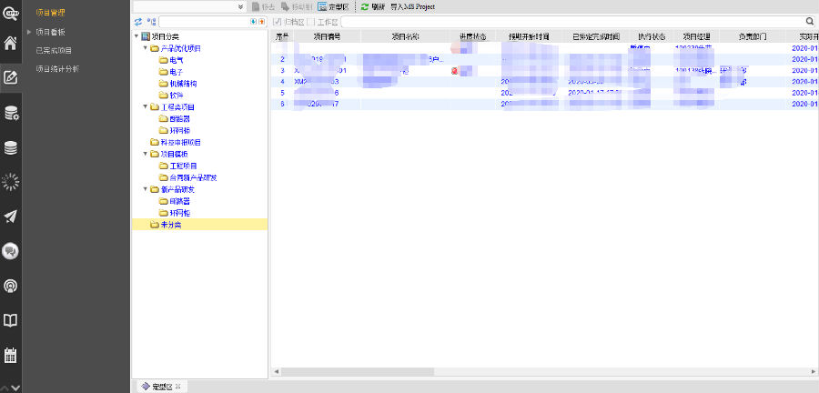Select 已完成项目 in the left menu
Screen dimensions: 819x393
click(54, 51)
